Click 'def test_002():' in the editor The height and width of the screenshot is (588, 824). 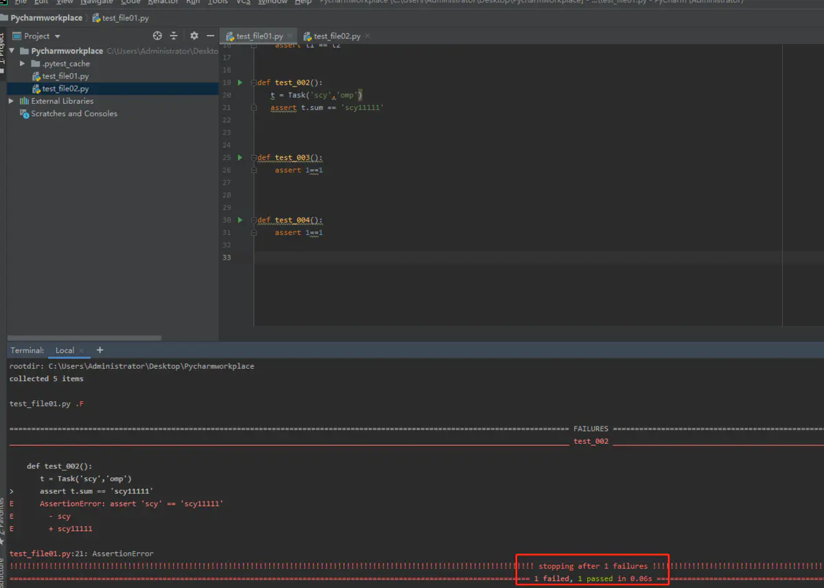[x=290, y=82]
